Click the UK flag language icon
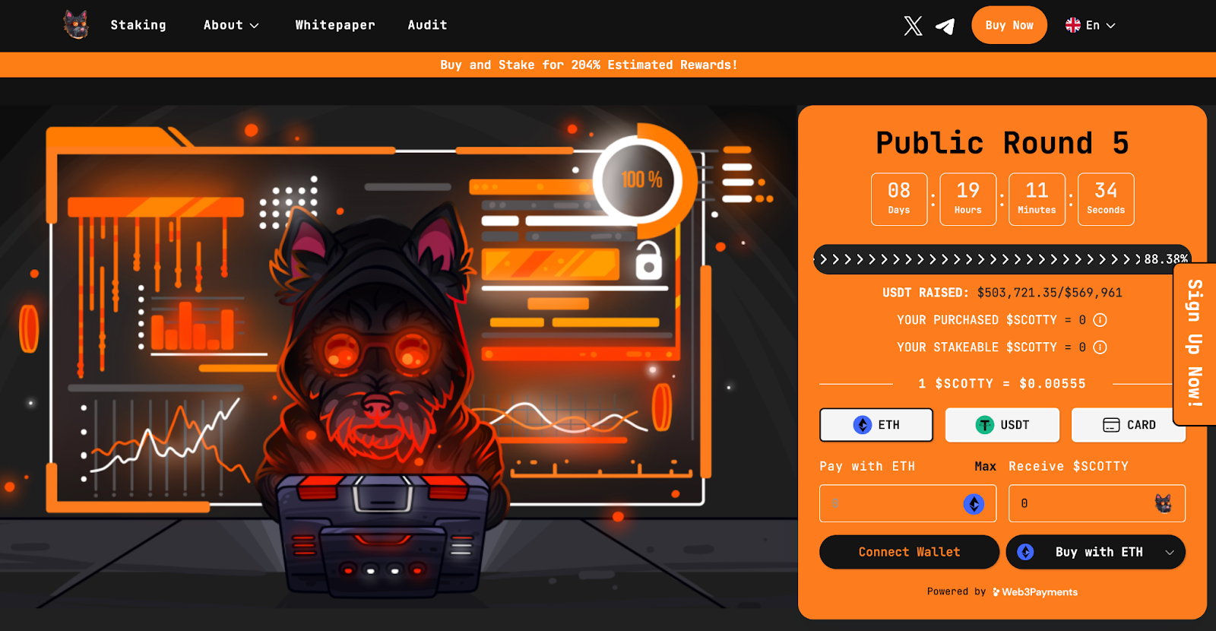This screenshot has width=1216, height=631. (1072, 25)
